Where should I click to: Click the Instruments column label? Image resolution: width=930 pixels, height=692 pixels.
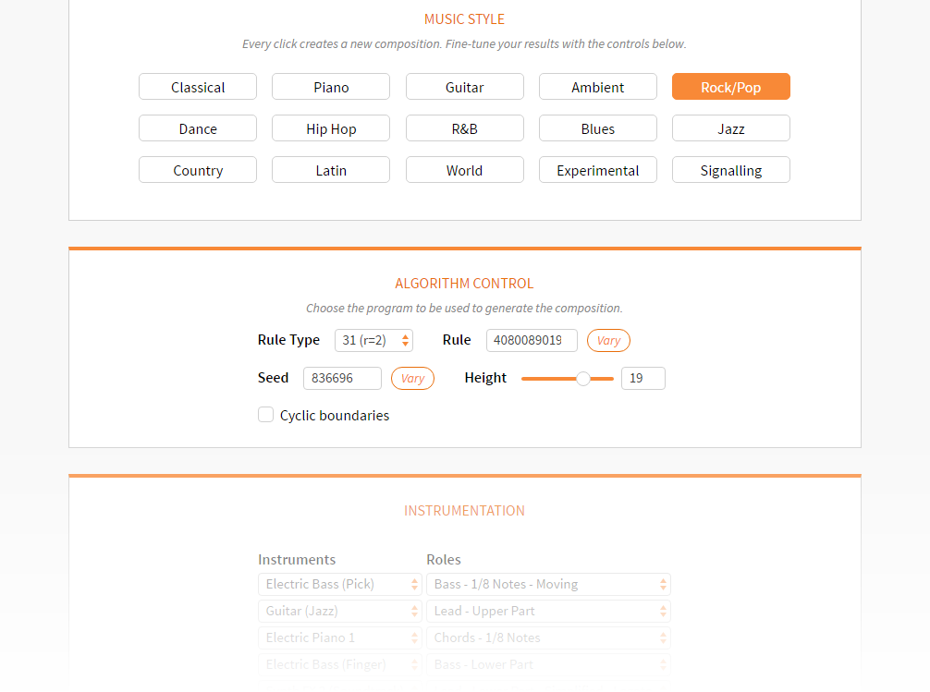click(297, 559)
